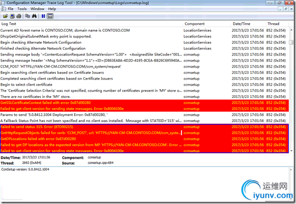Select error row 'Failed to send status 315'
The height and width of the screenshot is (204, 296).
point(144,127)
